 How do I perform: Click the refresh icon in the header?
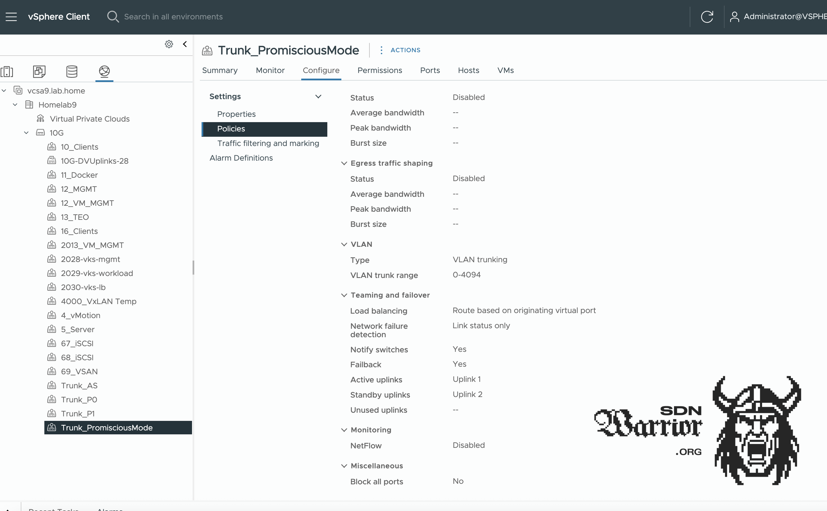point(707,17)
